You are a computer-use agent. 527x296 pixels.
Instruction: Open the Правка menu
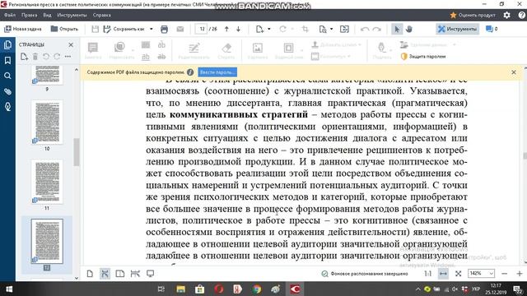30,15
